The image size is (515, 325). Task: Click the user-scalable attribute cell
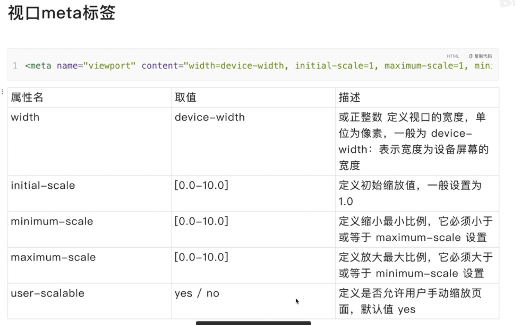90,301
